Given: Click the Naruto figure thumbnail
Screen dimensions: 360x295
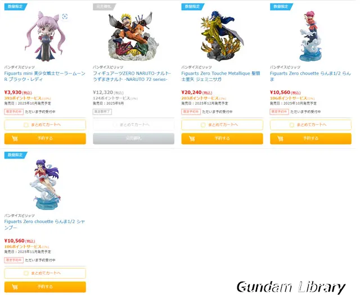Looking at the screenshot, I should coord(133,36).
